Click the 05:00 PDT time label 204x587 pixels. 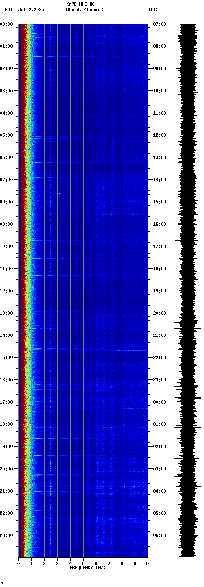tap(7, 135)
